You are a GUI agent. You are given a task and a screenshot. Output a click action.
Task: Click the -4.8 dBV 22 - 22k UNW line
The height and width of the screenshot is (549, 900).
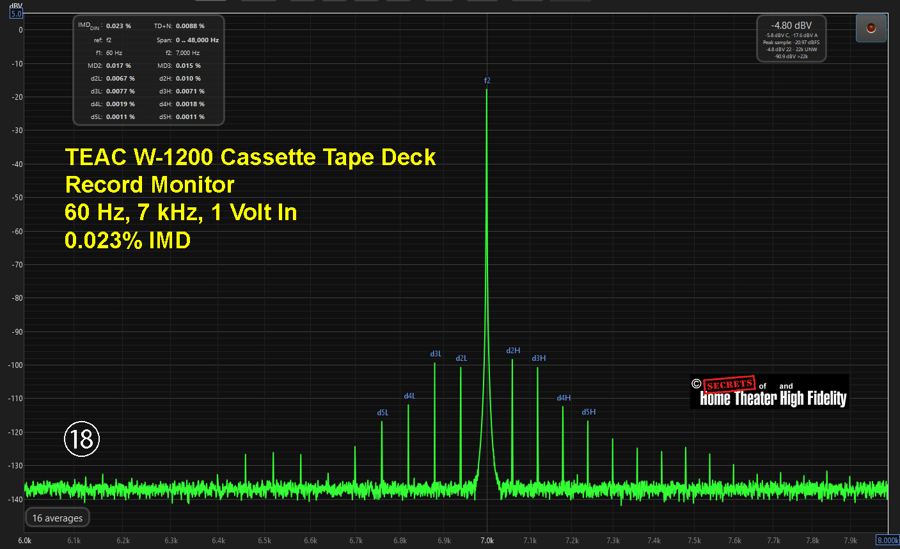coord(791,49)
